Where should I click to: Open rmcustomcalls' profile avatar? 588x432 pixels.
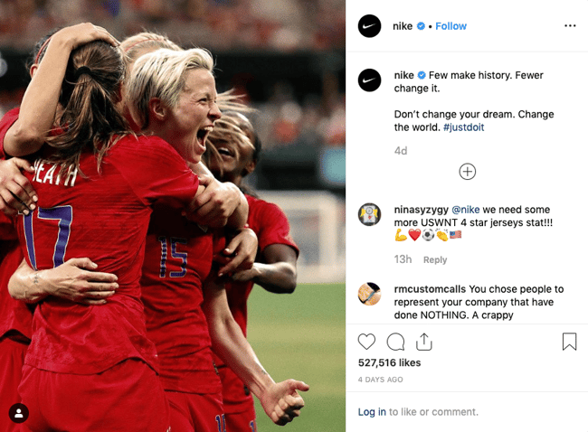pos(369,294)
